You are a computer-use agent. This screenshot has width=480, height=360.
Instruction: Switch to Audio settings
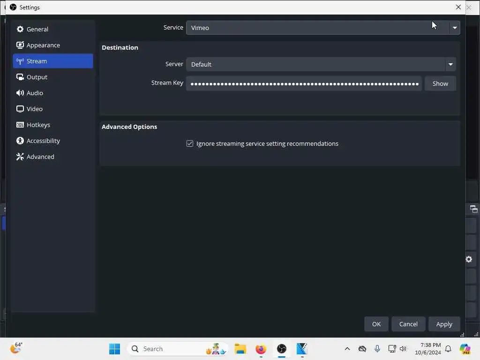click(52, 93)
